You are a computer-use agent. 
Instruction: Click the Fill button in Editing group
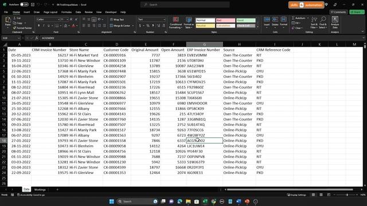(x=296, y=23)
